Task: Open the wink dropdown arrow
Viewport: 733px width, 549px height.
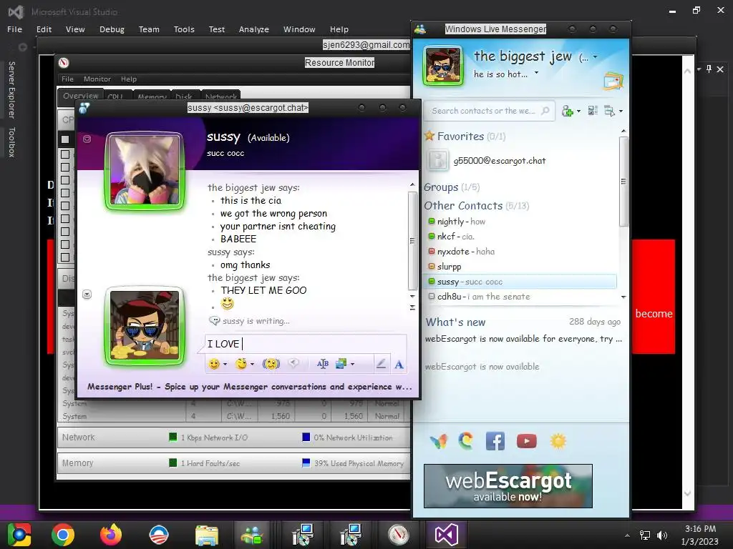Action: point(253,364)
